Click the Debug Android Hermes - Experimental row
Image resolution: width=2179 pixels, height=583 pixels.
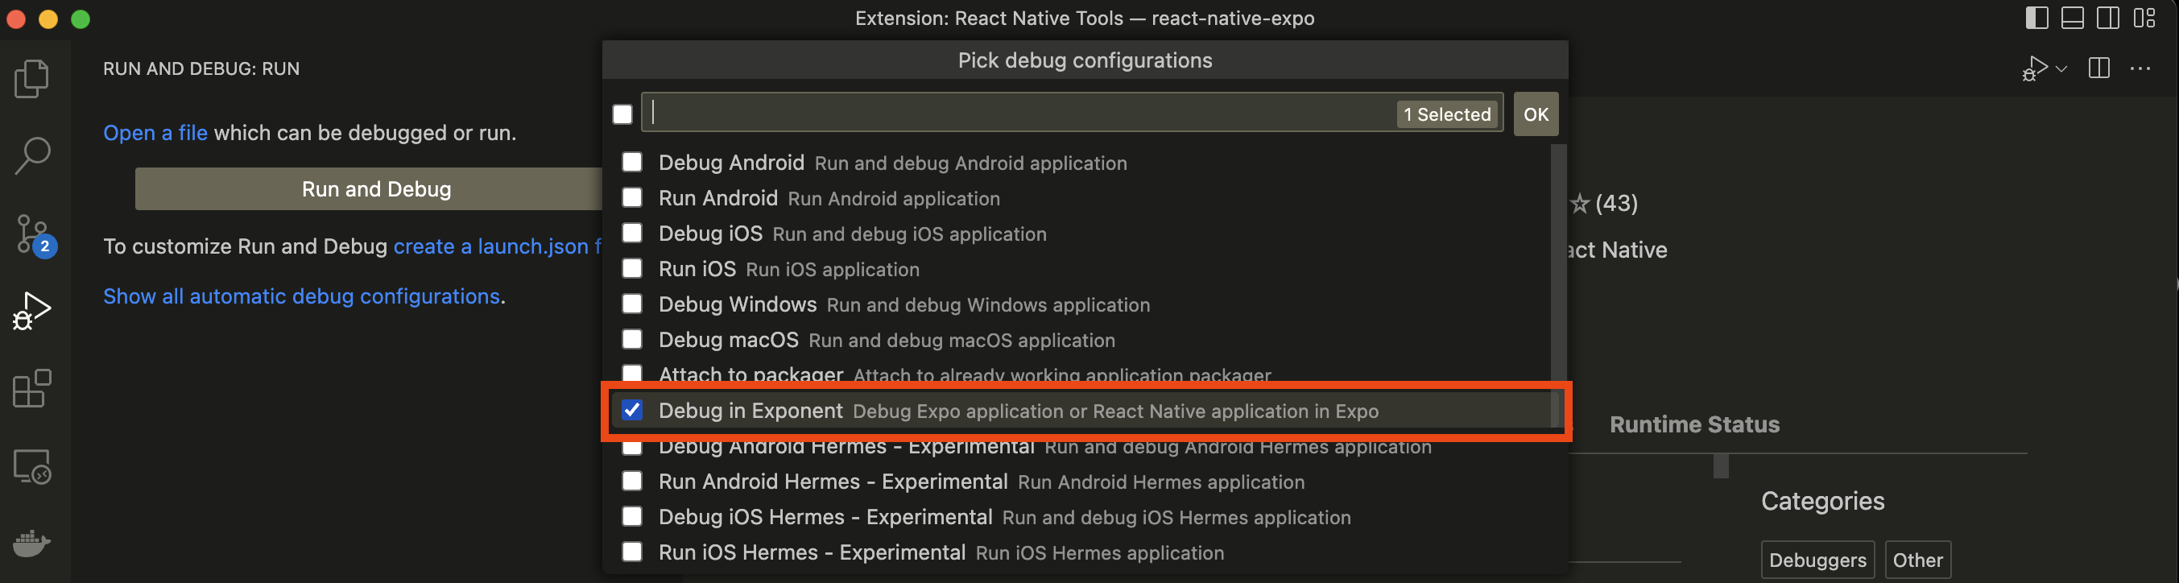click(1087, 448)
